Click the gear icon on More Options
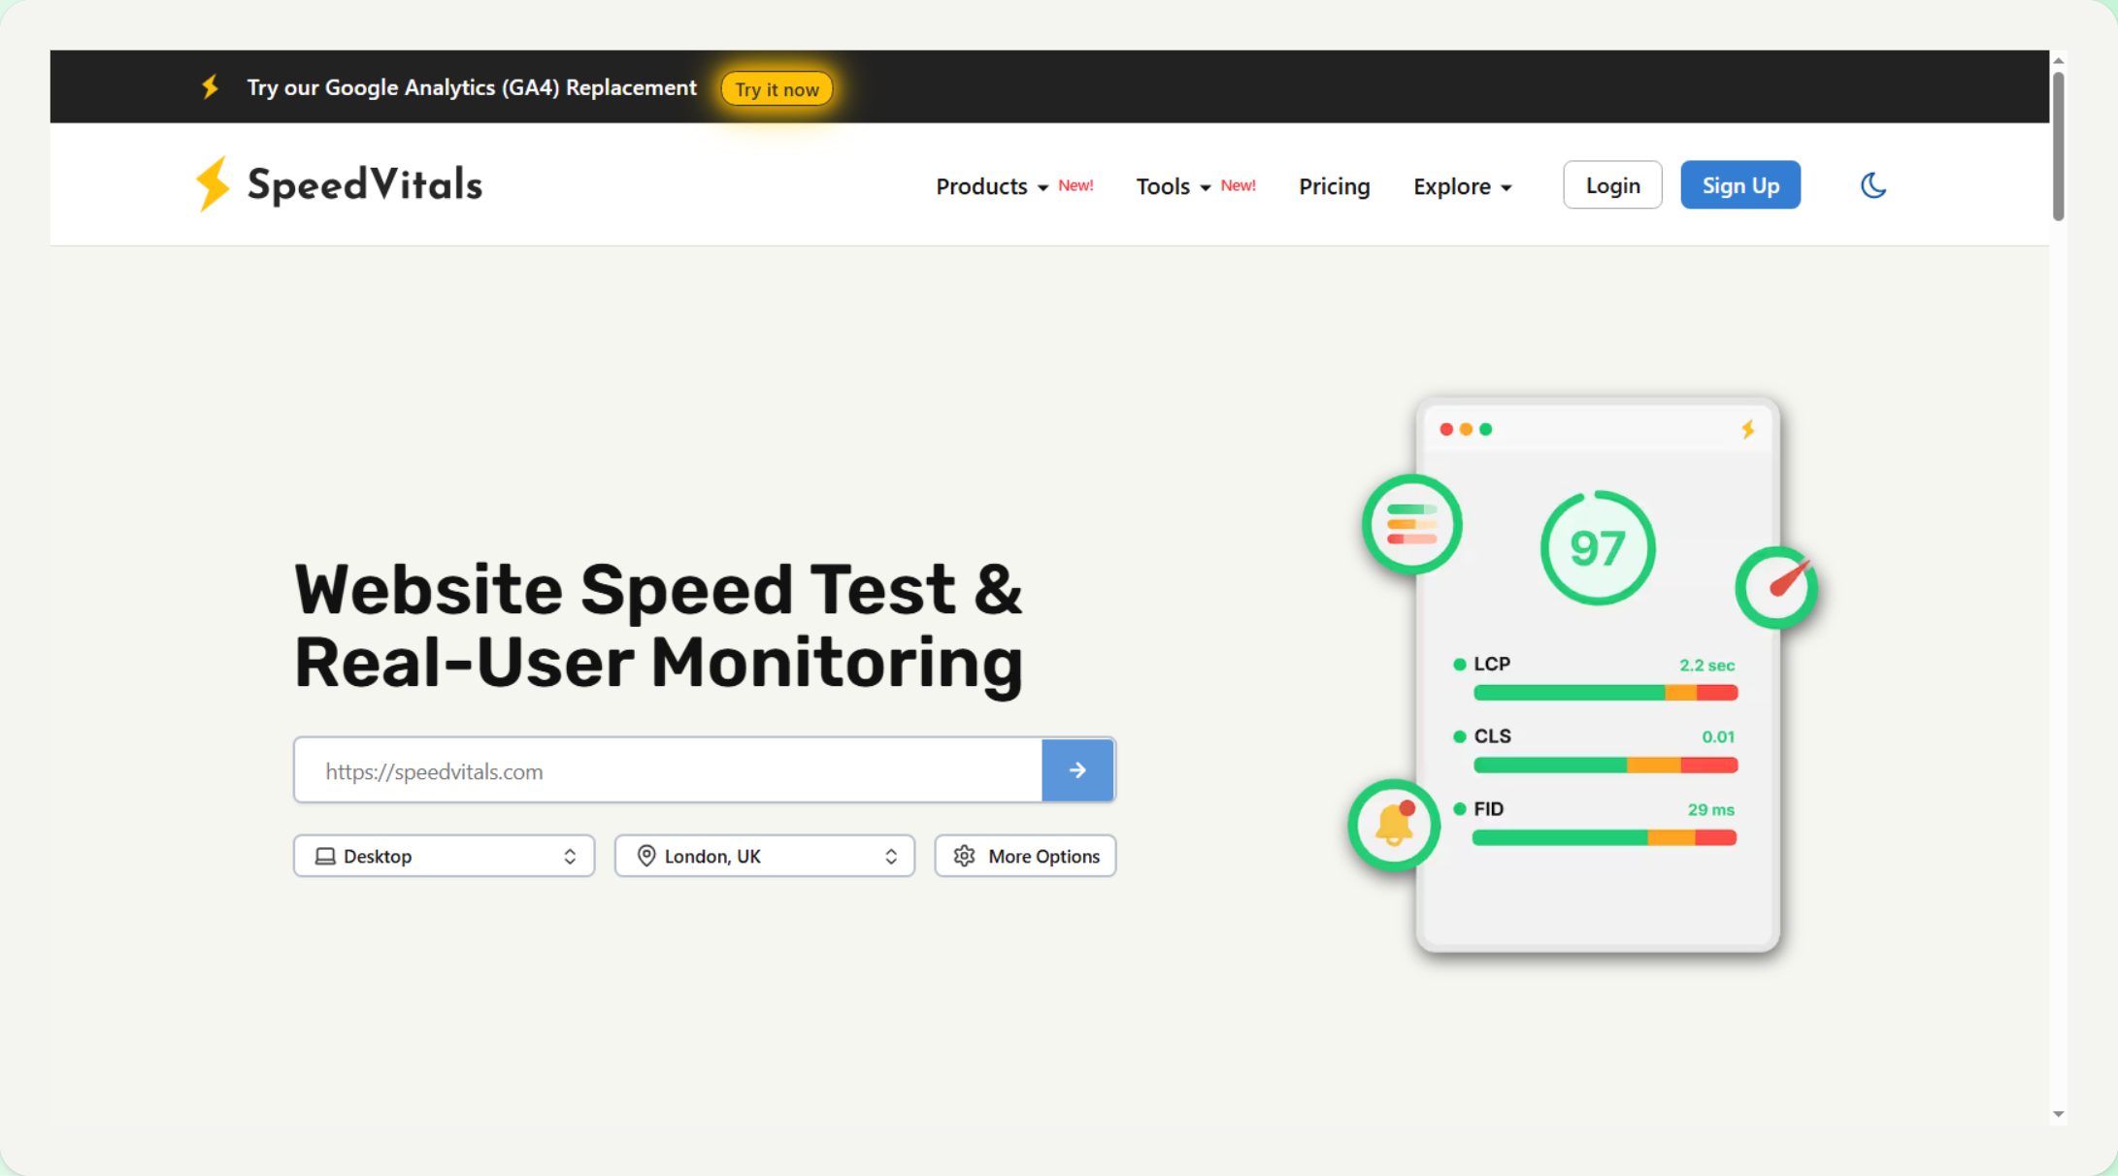This screenshot has width=2118, height=1176. [x=964, y=856]
